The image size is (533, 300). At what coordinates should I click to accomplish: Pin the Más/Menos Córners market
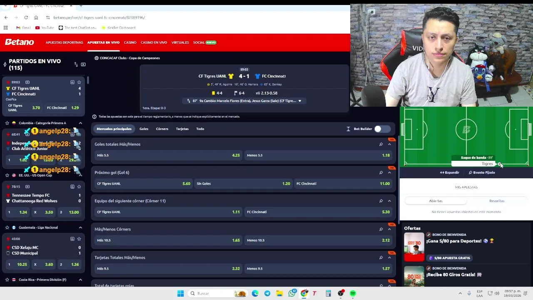[381, 229]
